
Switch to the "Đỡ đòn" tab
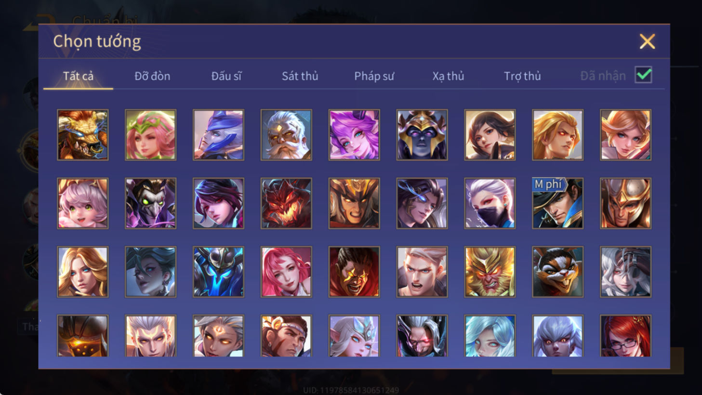152,76
